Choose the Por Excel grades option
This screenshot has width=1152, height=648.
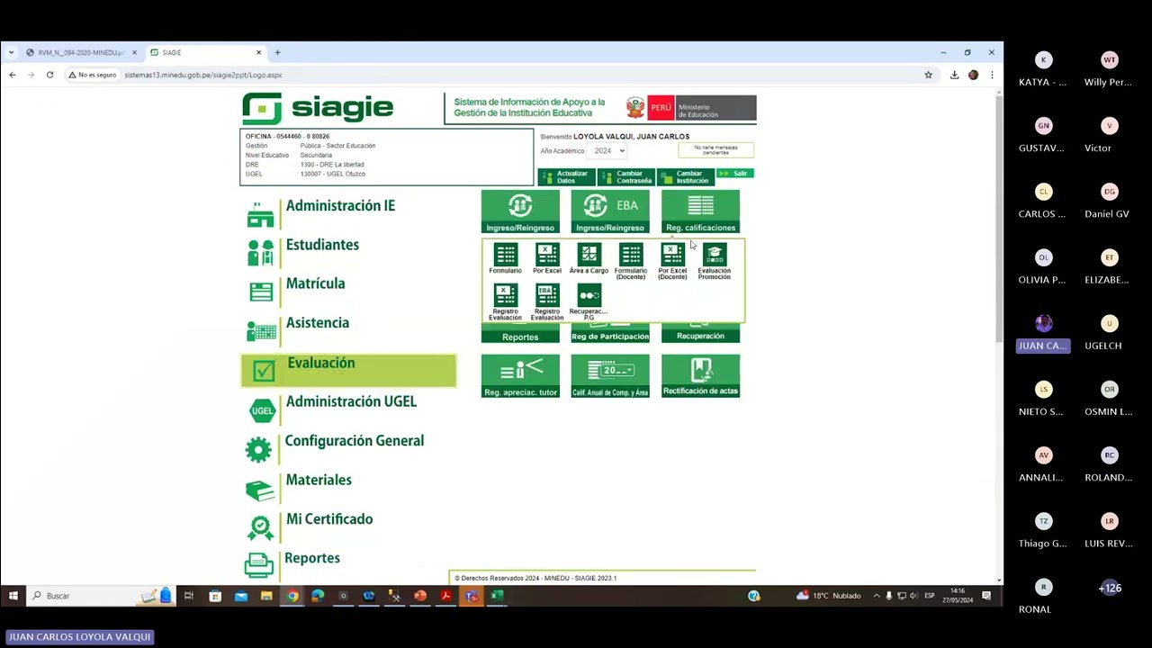click(x=547, y=258)
